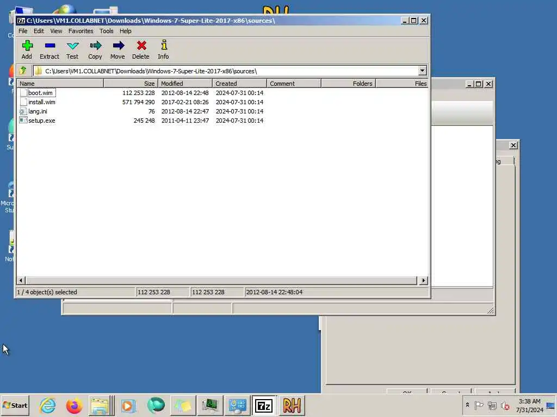Select the install.wim file name

42,102
